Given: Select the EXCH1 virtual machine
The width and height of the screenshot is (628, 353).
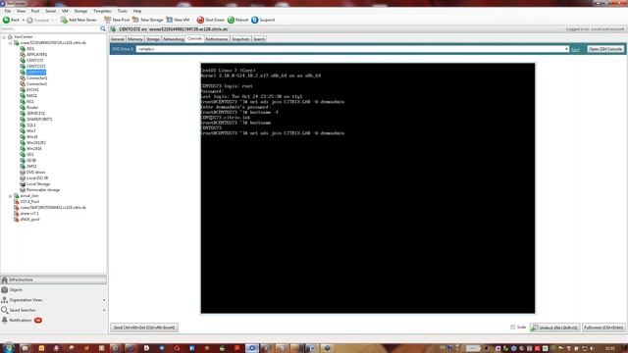Looking at the screenshot, I should [32, 89].
